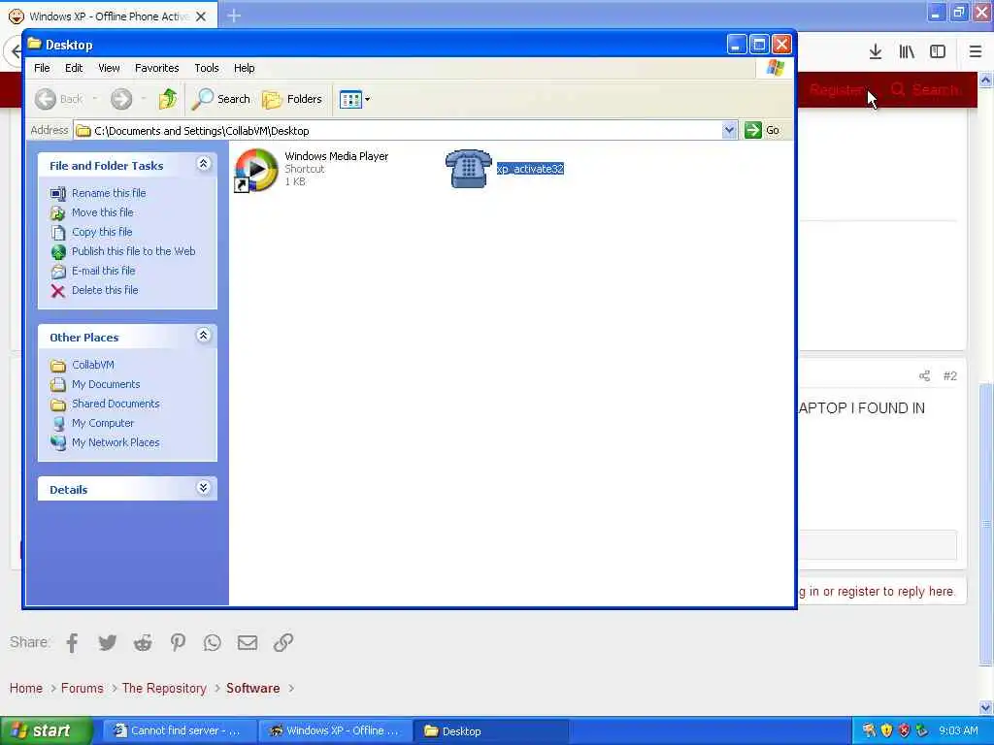The image size is (994, 745).
Task: Copy the page link icon
Action: tap(282, 642)
